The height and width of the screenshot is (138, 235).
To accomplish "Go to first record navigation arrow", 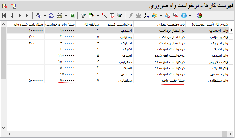I will coord(4,16).
